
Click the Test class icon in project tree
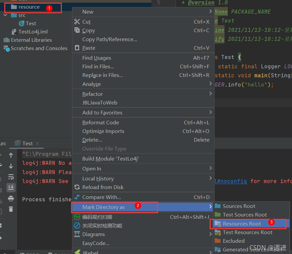(x=21, y=23)
